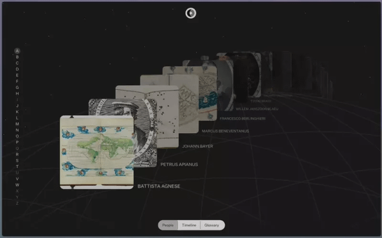The width and height of the screenshot is (382, 238).
Task: Open the Glossary tab
Action: point(212,225)
